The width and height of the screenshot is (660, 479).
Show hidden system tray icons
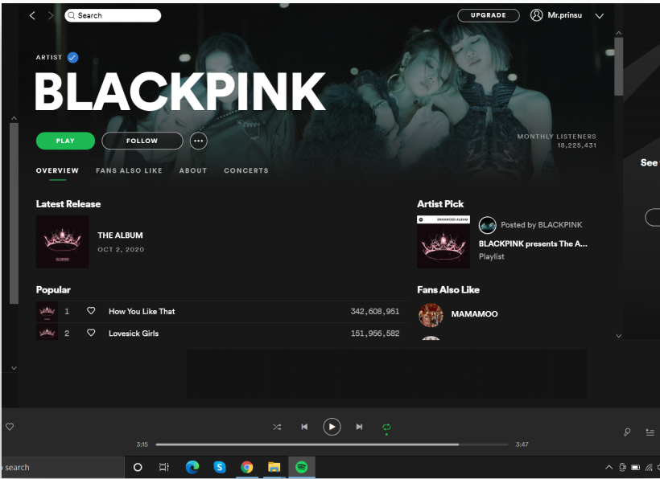[x=608, y=467]
